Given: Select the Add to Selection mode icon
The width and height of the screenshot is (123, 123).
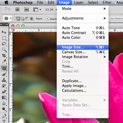Looking at the screenshot, I should pos(23,19).
